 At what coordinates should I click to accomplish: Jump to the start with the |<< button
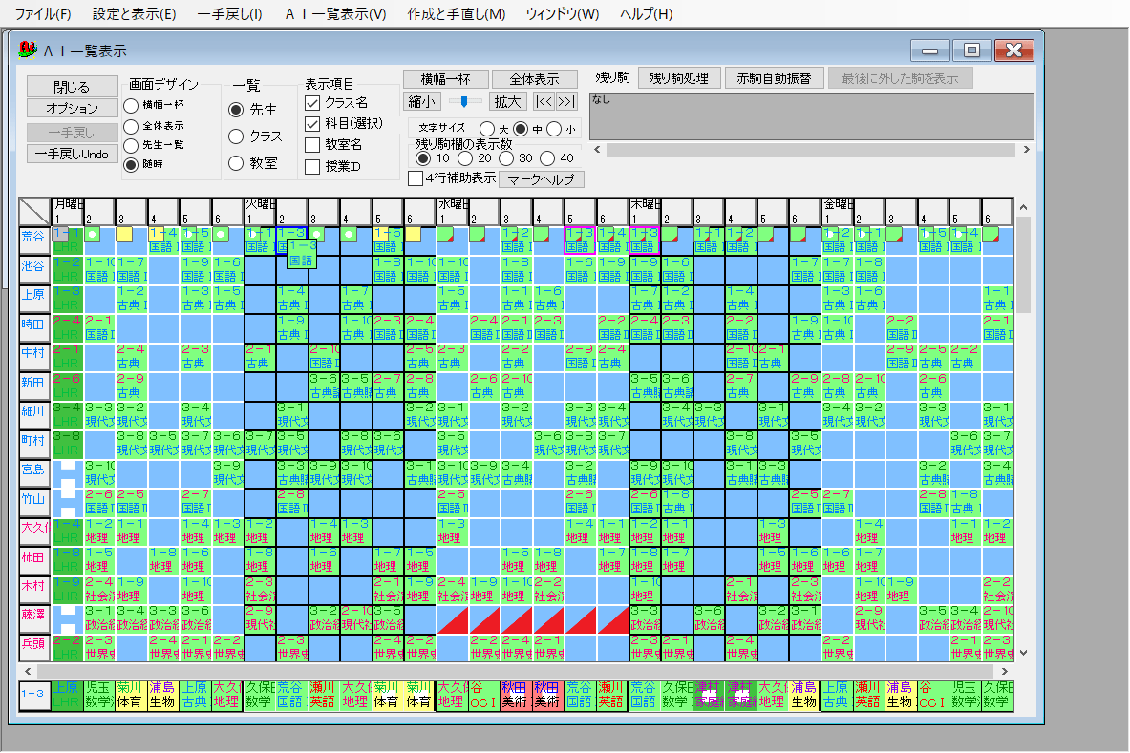544,101
